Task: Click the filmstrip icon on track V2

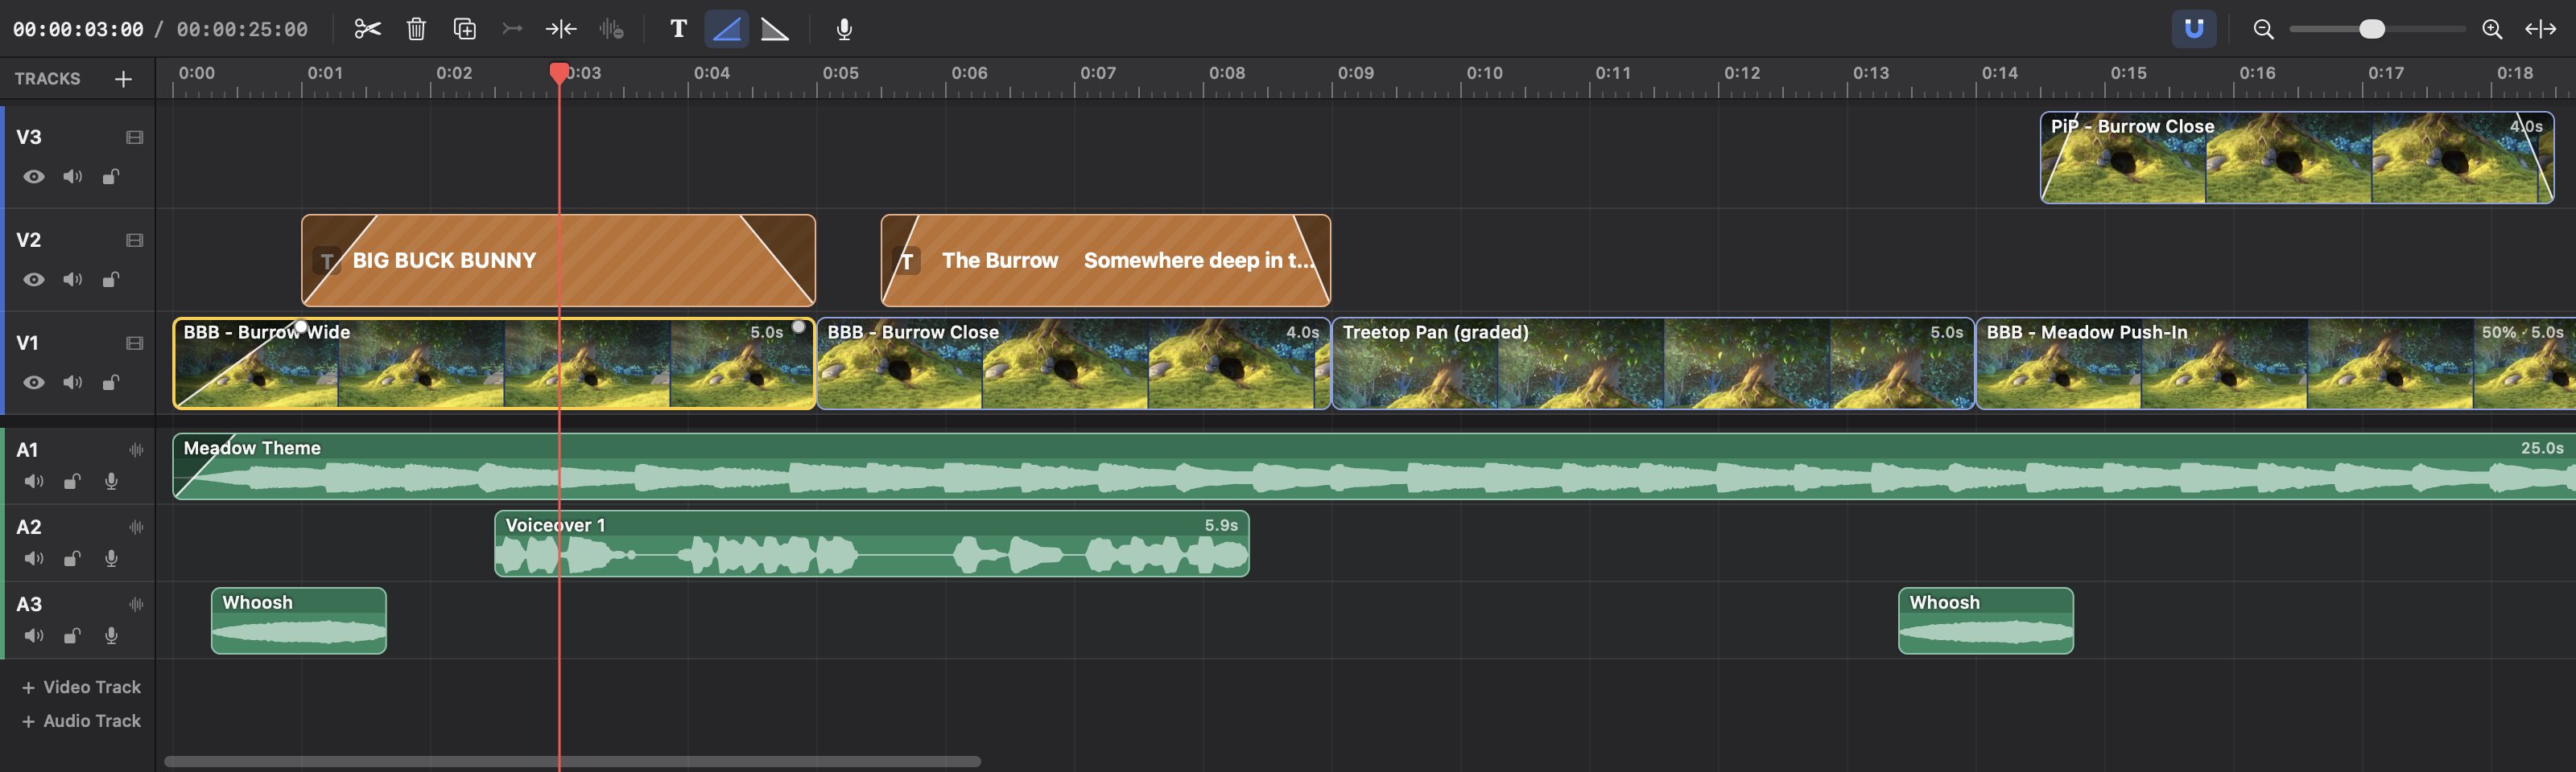Action: pos(135,240)
